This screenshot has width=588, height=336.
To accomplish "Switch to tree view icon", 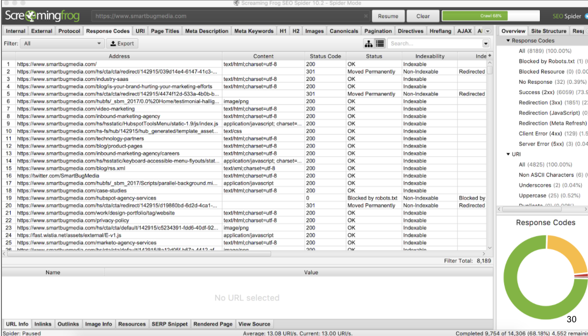I will [369, 44].
